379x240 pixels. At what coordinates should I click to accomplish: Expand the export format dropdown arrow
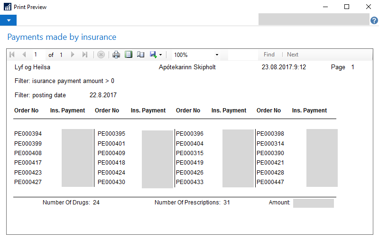click(161, 55)
